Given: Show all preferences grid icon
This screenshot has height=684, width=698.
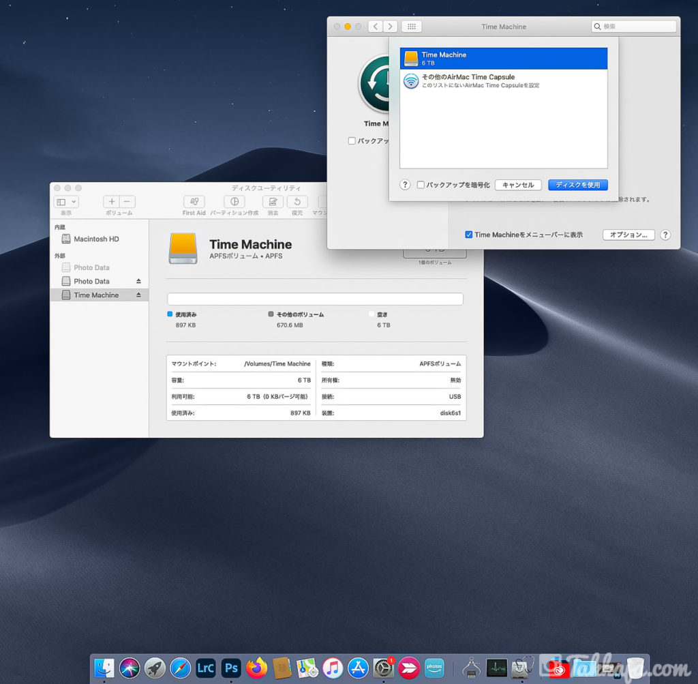Looking at the screenshot, I should 411,27.
